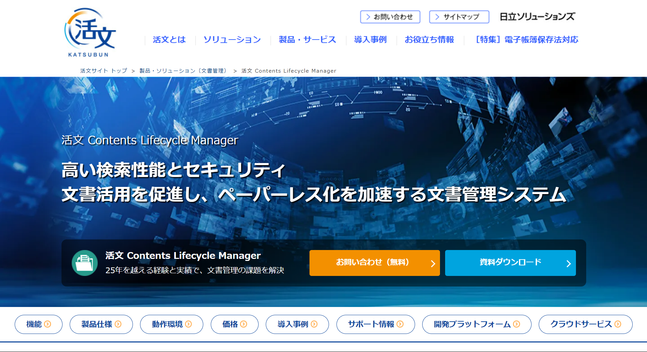Jump to 開発プラットフォーム section
The width and height of the screenshot is (647, 352).
click(x=476, y=324)
